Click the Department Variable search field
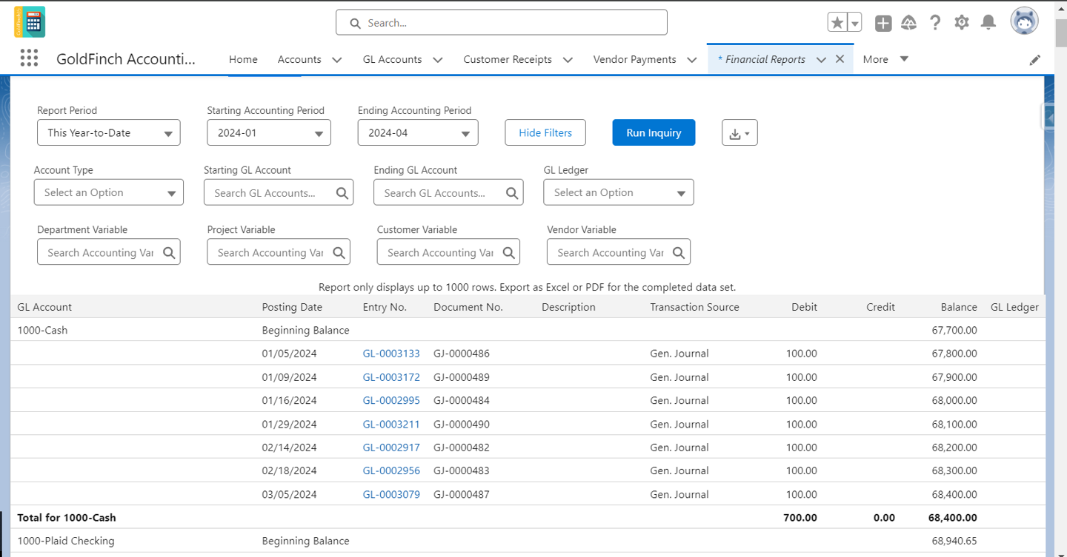The height and width of the screenshot is (557, 1067). [109, 252]
